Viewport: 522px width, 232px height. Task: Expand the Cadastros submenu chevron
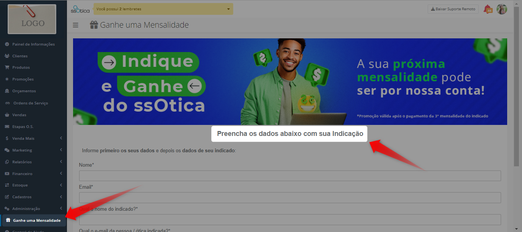[x=61, y=197]
